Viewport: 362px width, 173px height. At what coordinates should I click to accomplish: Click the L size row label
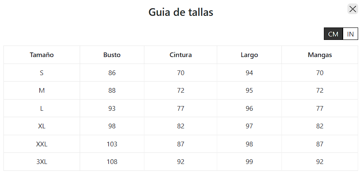coord(42,109)
